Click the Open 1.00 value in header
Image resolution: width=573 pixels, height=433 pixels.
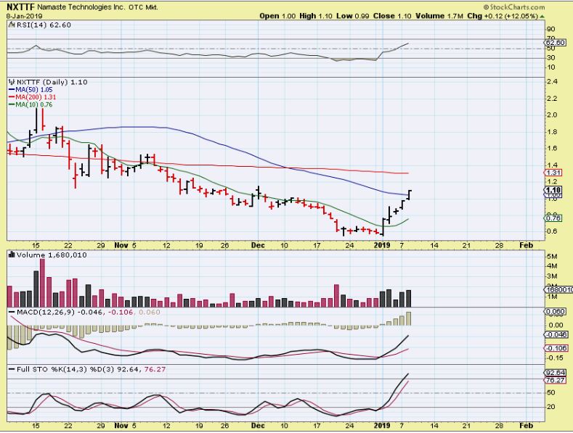click(277, 16)
